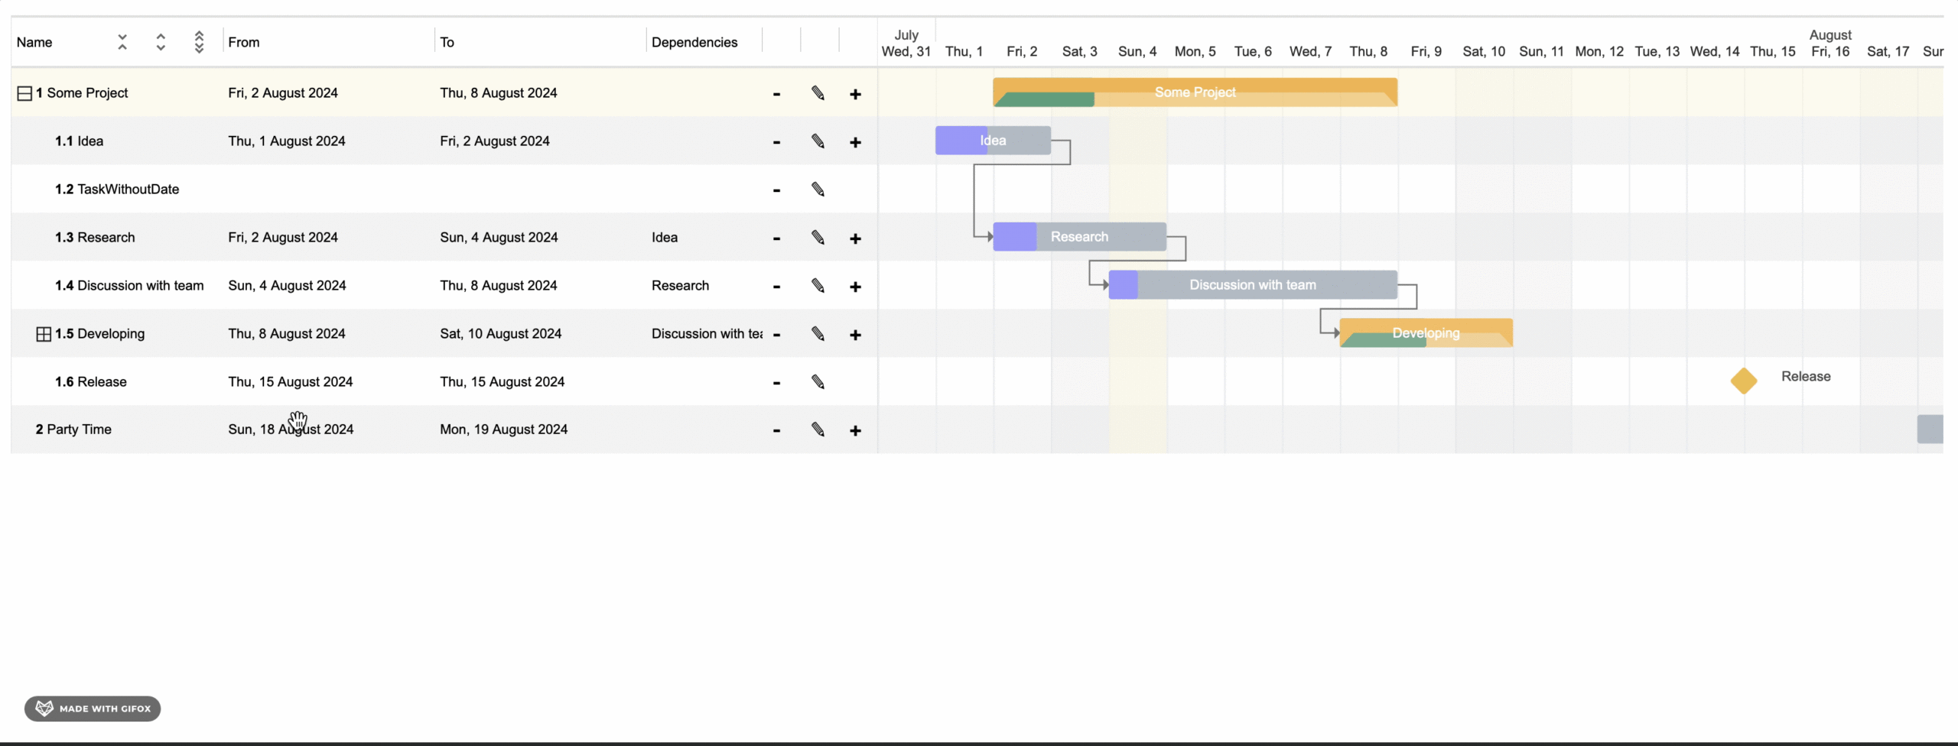Screen dimensions: 1958x746
Task: Select the Release milestone diamond marker
Action: (1743, 381)
